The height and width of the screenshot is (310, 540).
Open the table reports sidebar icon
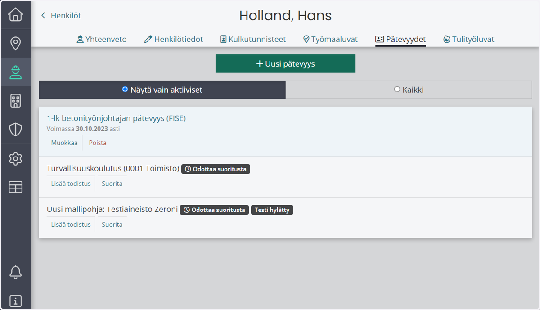tap(16, 187)
